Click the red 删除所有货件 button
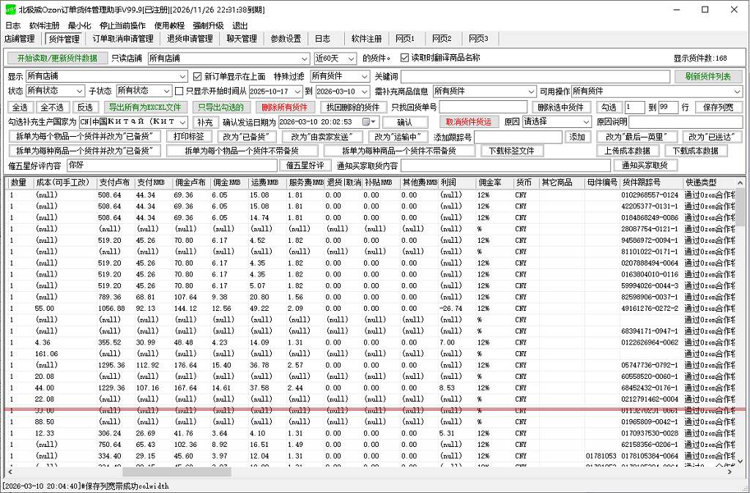Screen dimensions: 750x493 284,107
